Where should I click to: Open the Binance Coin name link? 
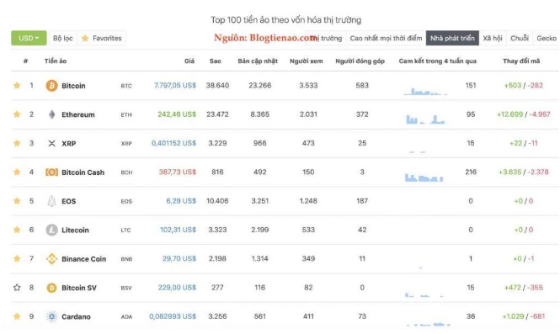(x=83, y=259)
